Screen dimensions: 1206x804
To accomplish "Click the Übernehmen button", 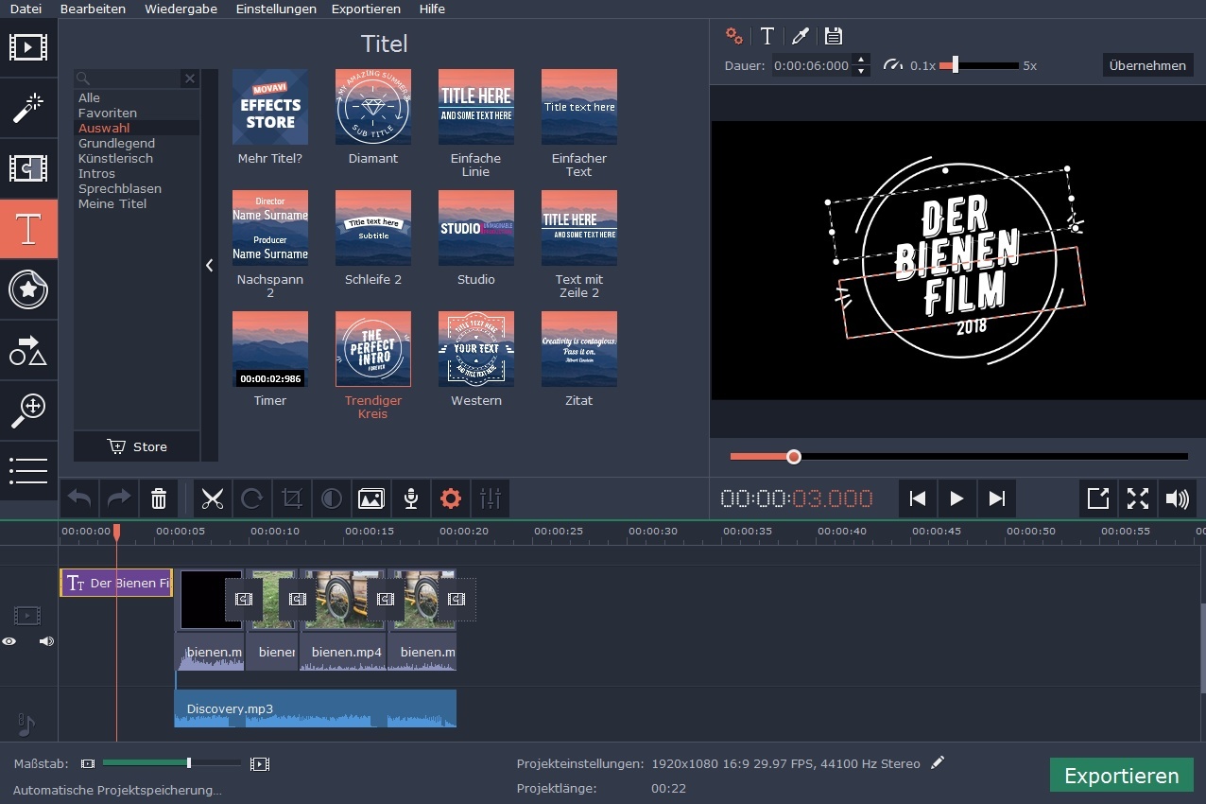I will point(1147,65).
